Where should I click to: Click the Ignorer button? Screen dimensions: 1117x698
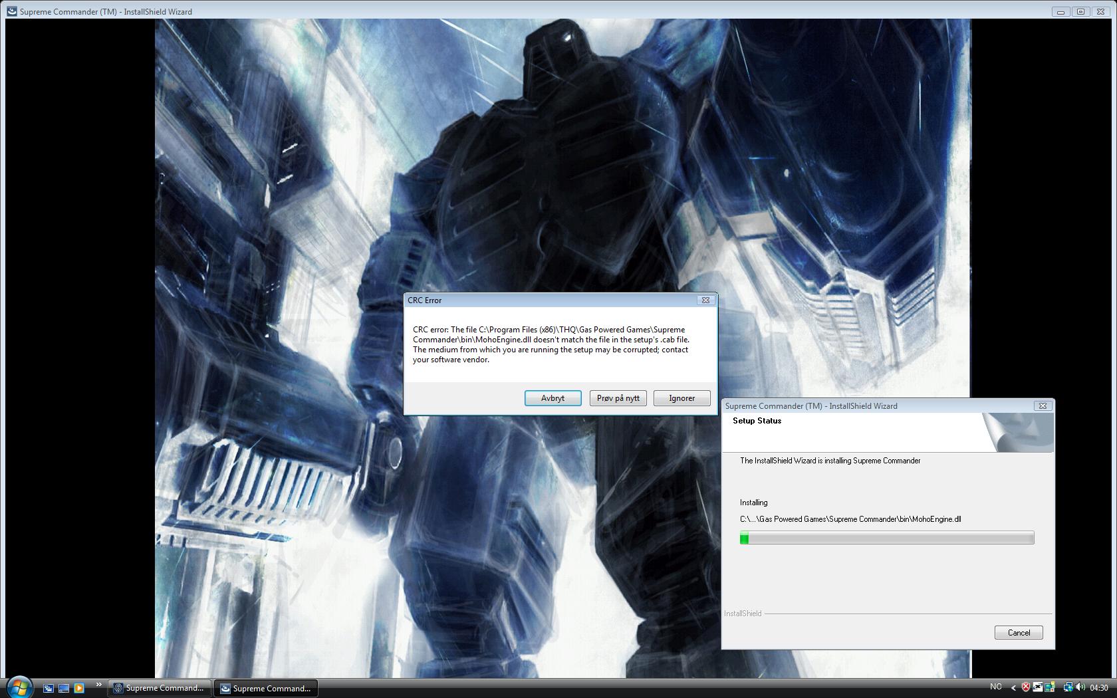pyautogui.click(x=682, y=398)
